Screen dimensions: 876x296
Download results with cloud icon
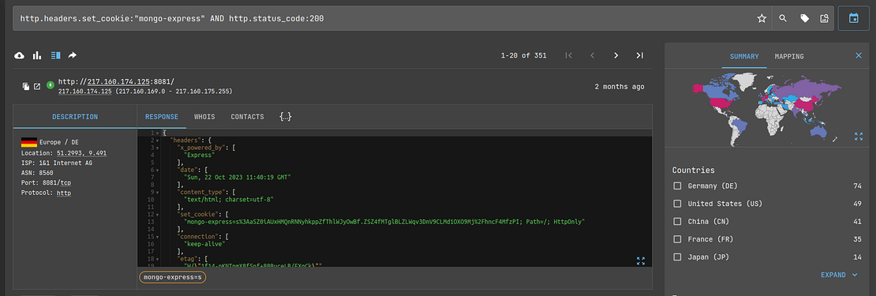tap(20, 55)
